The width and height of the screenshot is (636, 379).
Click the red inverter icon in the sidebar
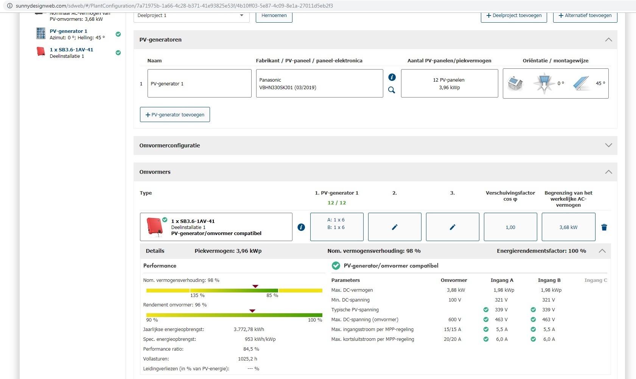click(x=41, y=52)
